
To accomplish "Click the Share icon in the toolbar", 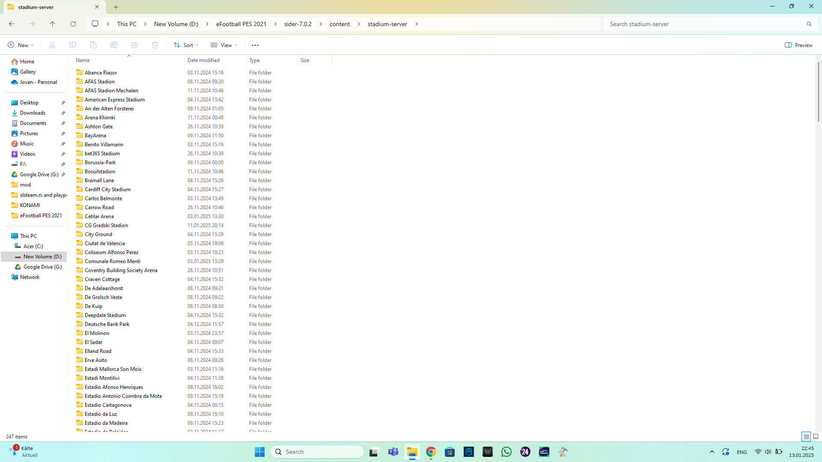I will tap(134, 45).
